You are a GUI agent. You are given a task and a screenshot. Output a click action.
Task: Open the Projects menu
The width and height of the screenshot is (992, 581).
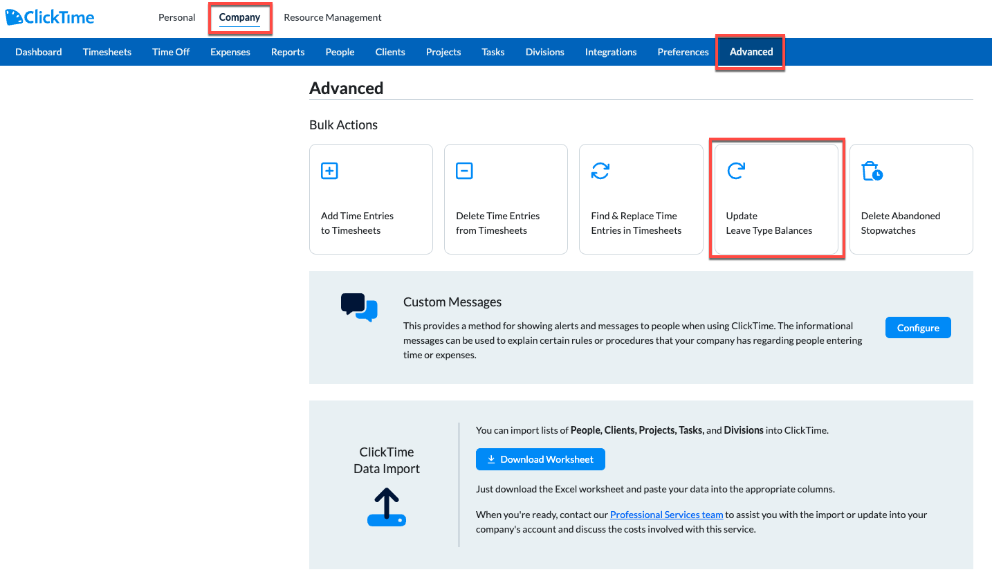443,52
